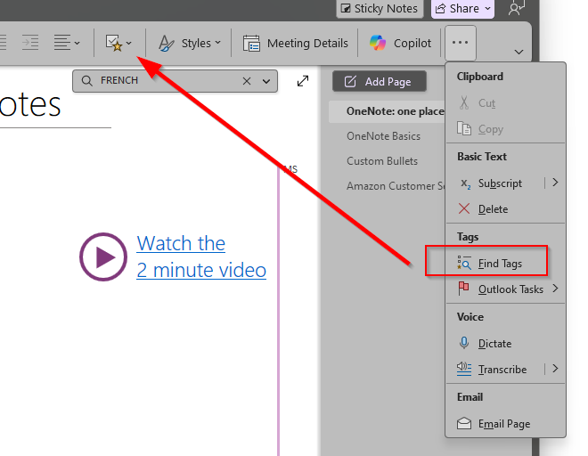Viewport: 588px width, 456px height.
Task: Expand the Subscript submenu arrow
Action: pos(555,183)
